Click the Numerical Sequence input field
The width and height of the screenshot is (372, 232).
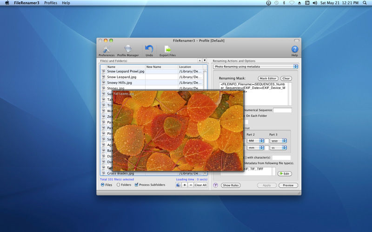[282, 110]
